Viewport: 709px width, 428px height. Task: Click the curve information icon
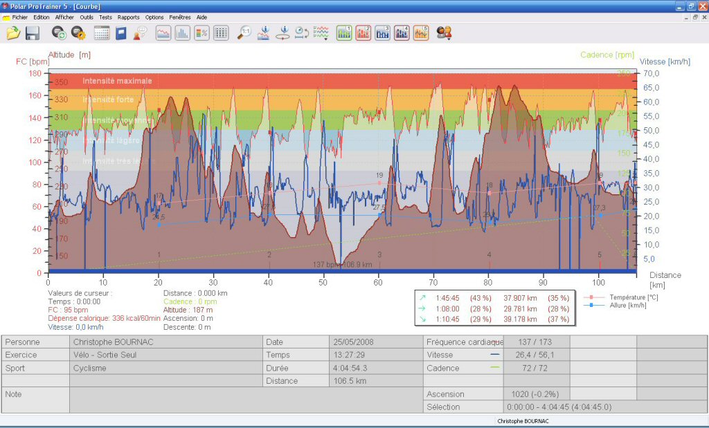[264, 33]
